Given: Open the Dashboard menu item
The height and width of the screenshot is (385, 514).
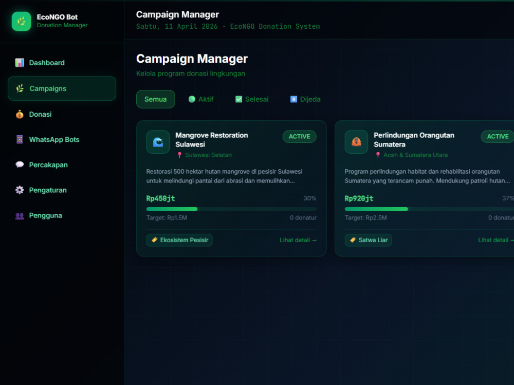Looking at the screenshot, I should click(62, 63).
